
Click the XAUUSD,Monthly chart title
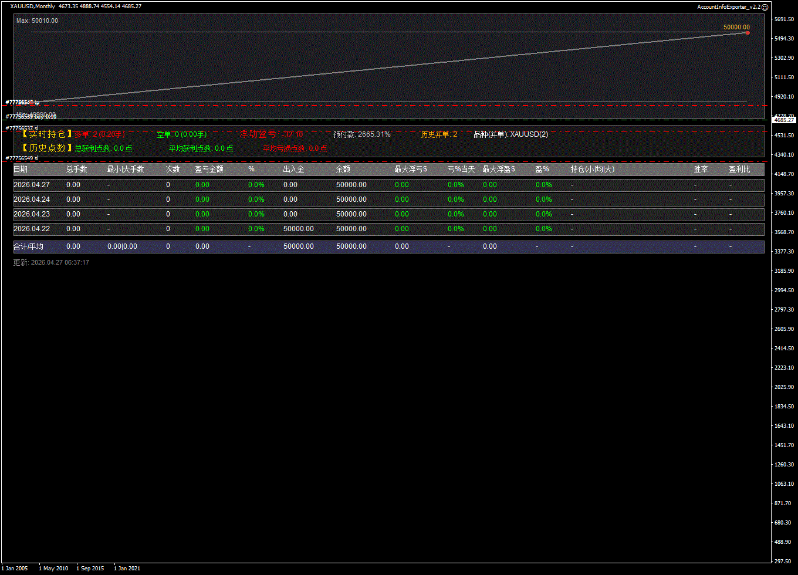(x=33, y=6)
